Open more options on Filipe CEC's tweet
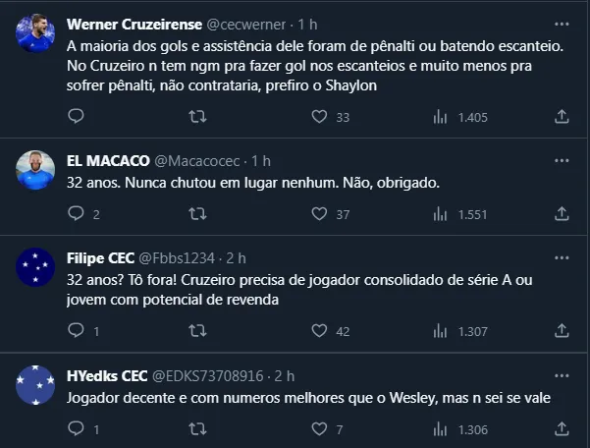This screenshot has width=590, height=448. point(560,257)
